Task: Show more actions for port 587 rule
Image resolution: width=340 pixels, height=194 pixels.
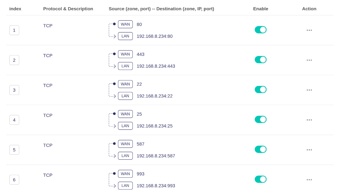Action: coord(309,150)
